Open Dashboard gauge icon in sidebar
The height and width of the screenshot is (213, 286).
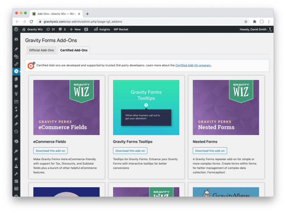coord(16,39)
